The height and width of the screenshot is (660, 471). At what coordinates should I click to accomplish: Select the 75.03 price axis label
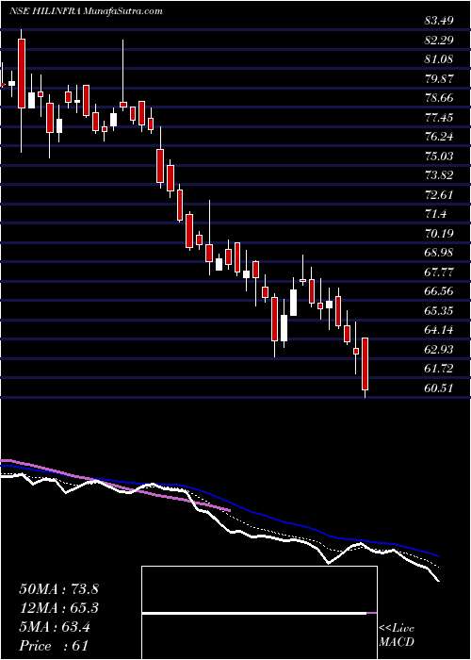439,157
